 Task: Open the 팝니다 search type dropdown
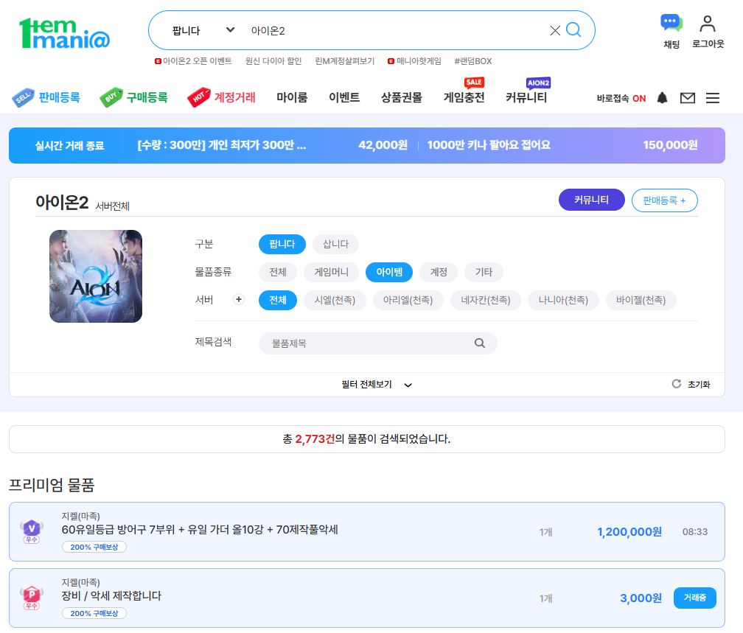(x=203, y=31)
